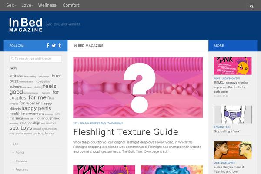Select the 'sexual dysfunction' tag
The height and width of the screenshot is (174, 261).
point(45,129)
